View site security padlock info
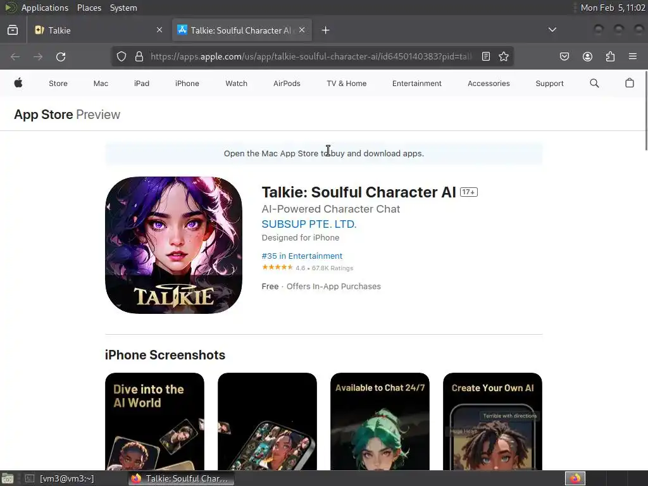This screenshot has width=648, height=486. click(139, 56)
